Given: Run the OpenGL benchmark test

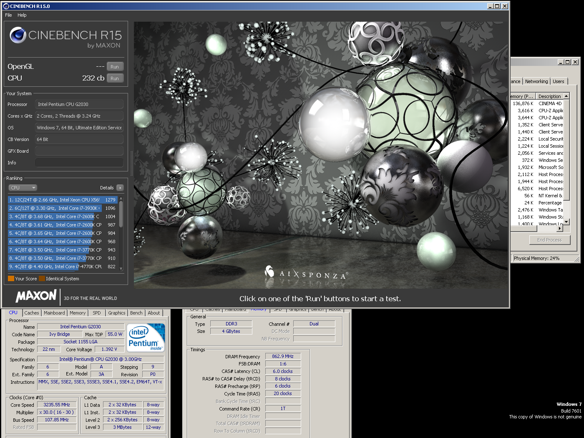Looking at the screenshot, I should [x=115, y=67].
